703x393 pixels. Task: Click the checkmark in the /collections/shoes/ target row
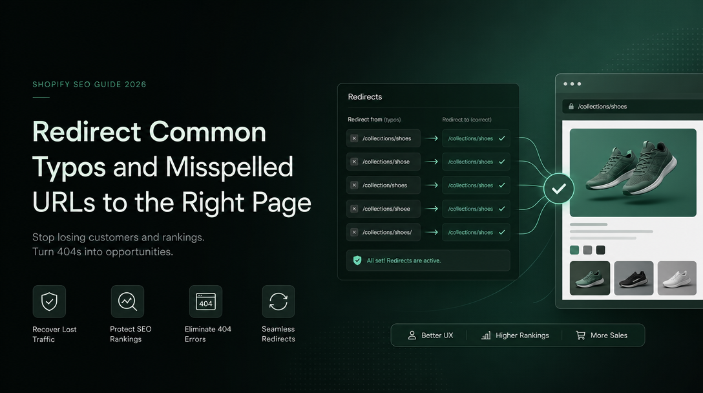tap(501, 232)
